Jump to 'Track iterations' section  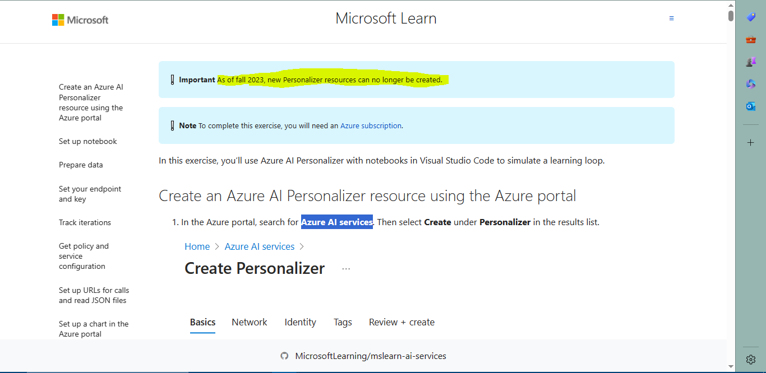pyautogui.click(x=85, y=222)
